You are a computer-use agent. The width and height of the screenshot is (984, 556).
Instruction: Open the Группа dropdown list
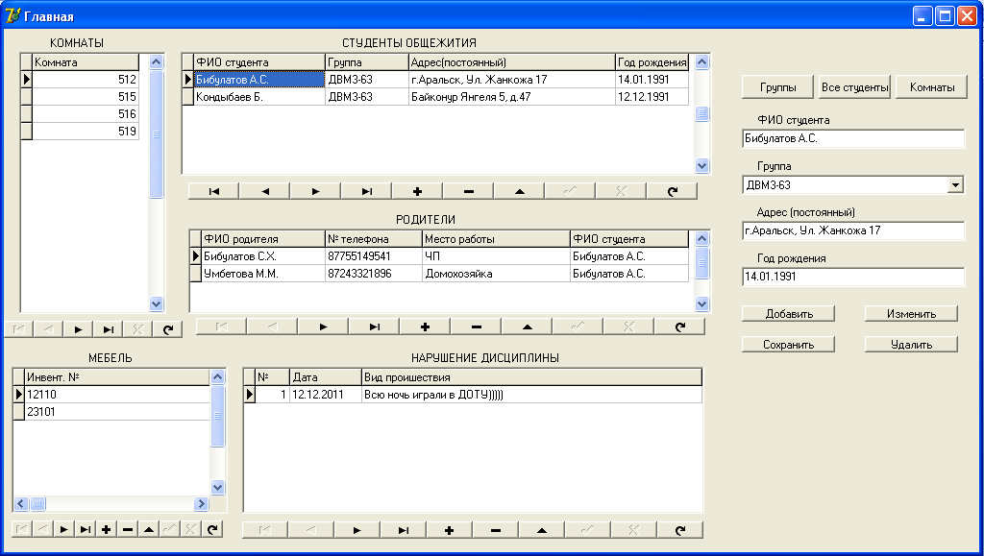point(955,184)
